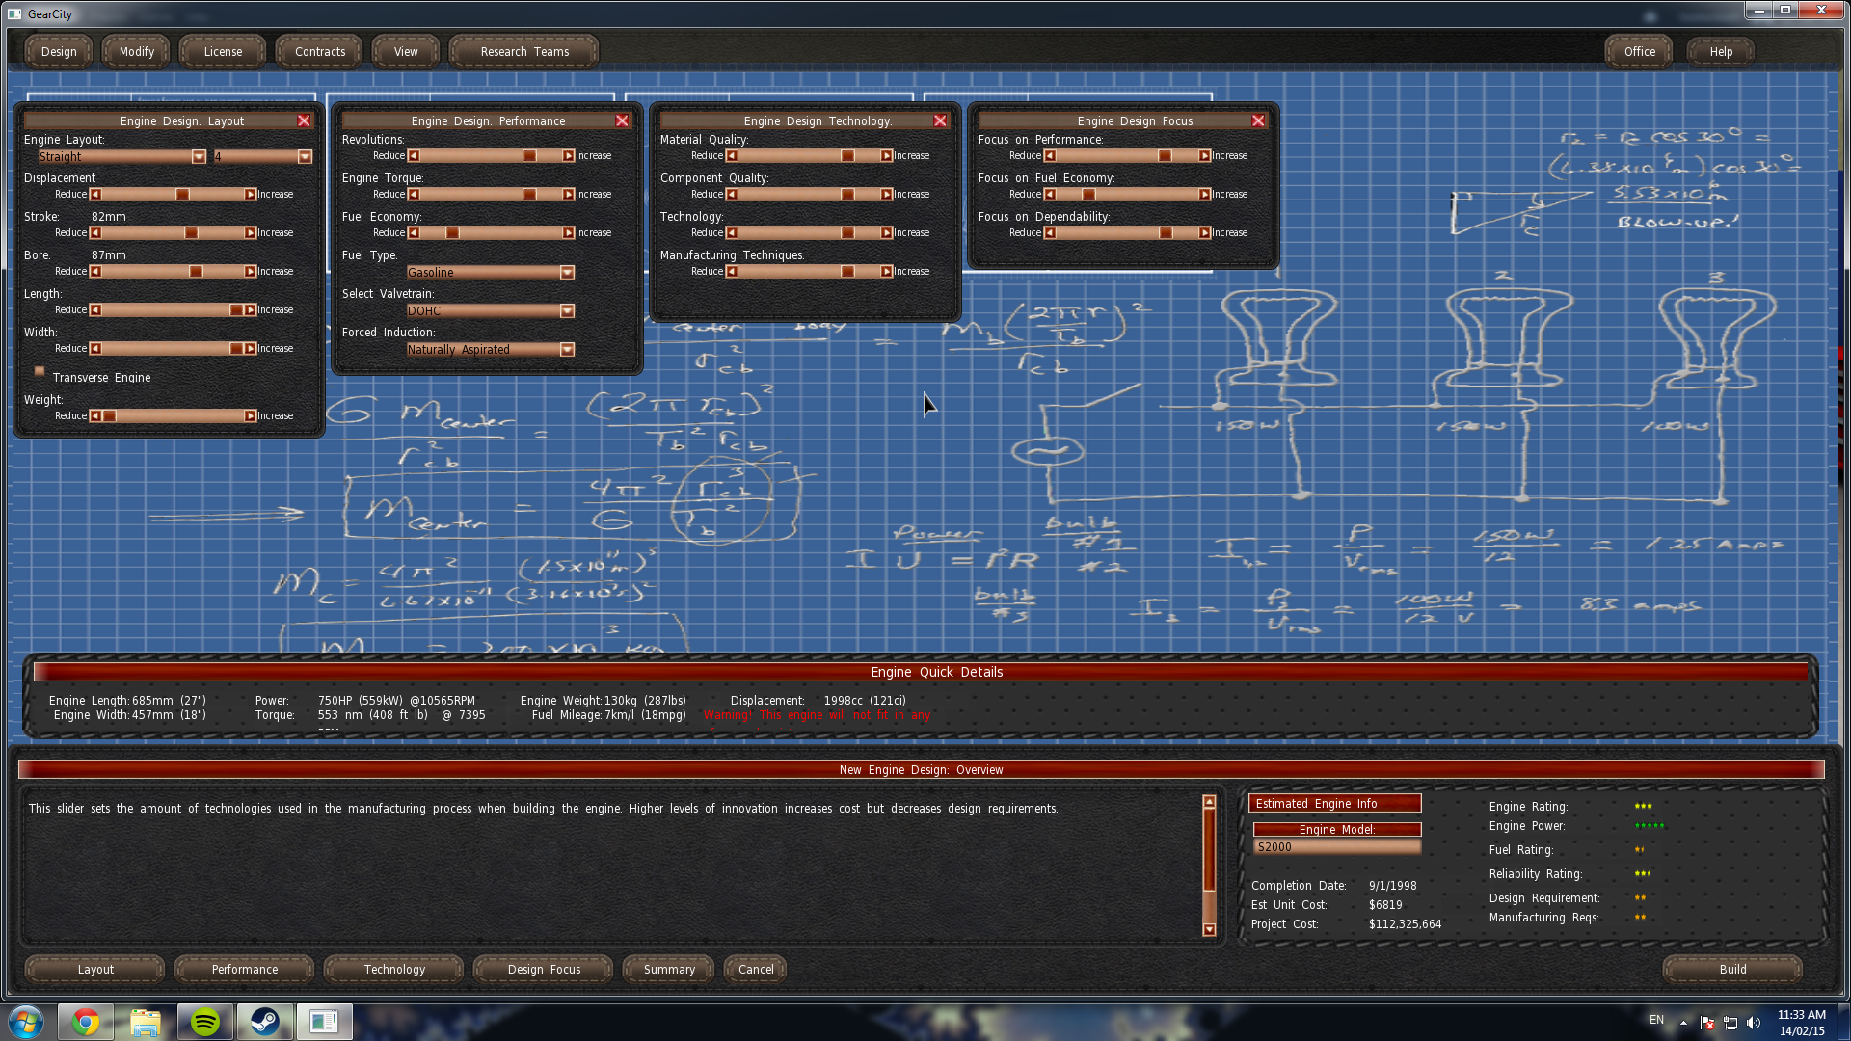Click the Revolutions increase arrow
This screenshot has height=1041, width=1851.
click(x=569, y=156)
